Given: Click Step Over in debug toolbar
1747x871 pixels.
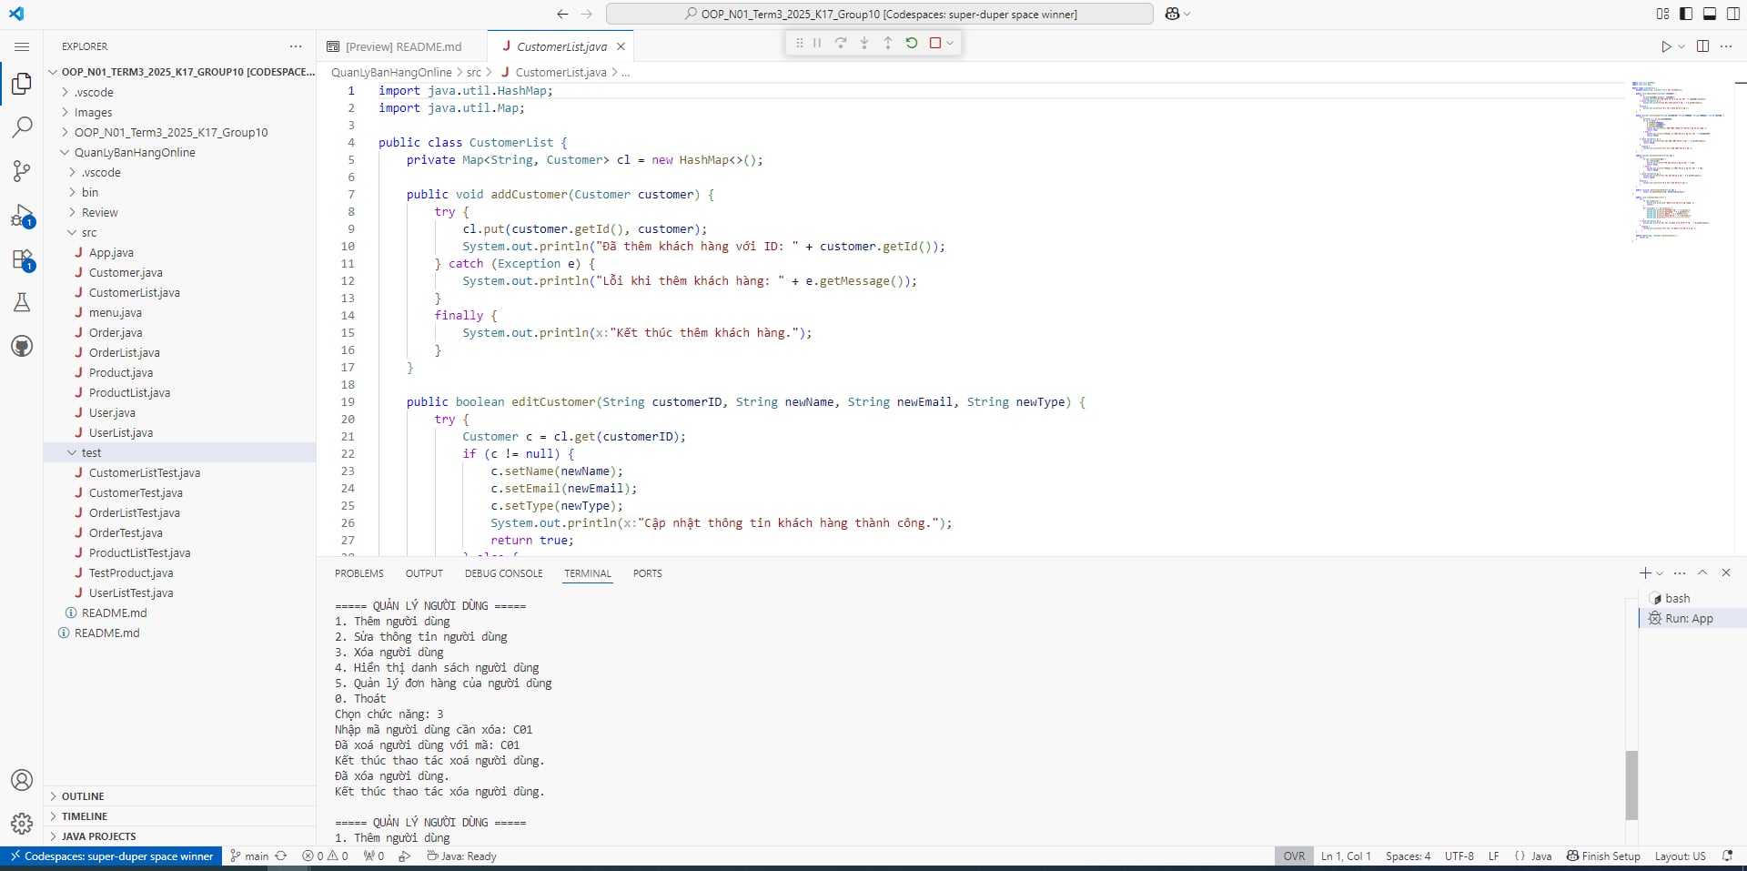Looking at the screenshot, I should click(841, 43).
